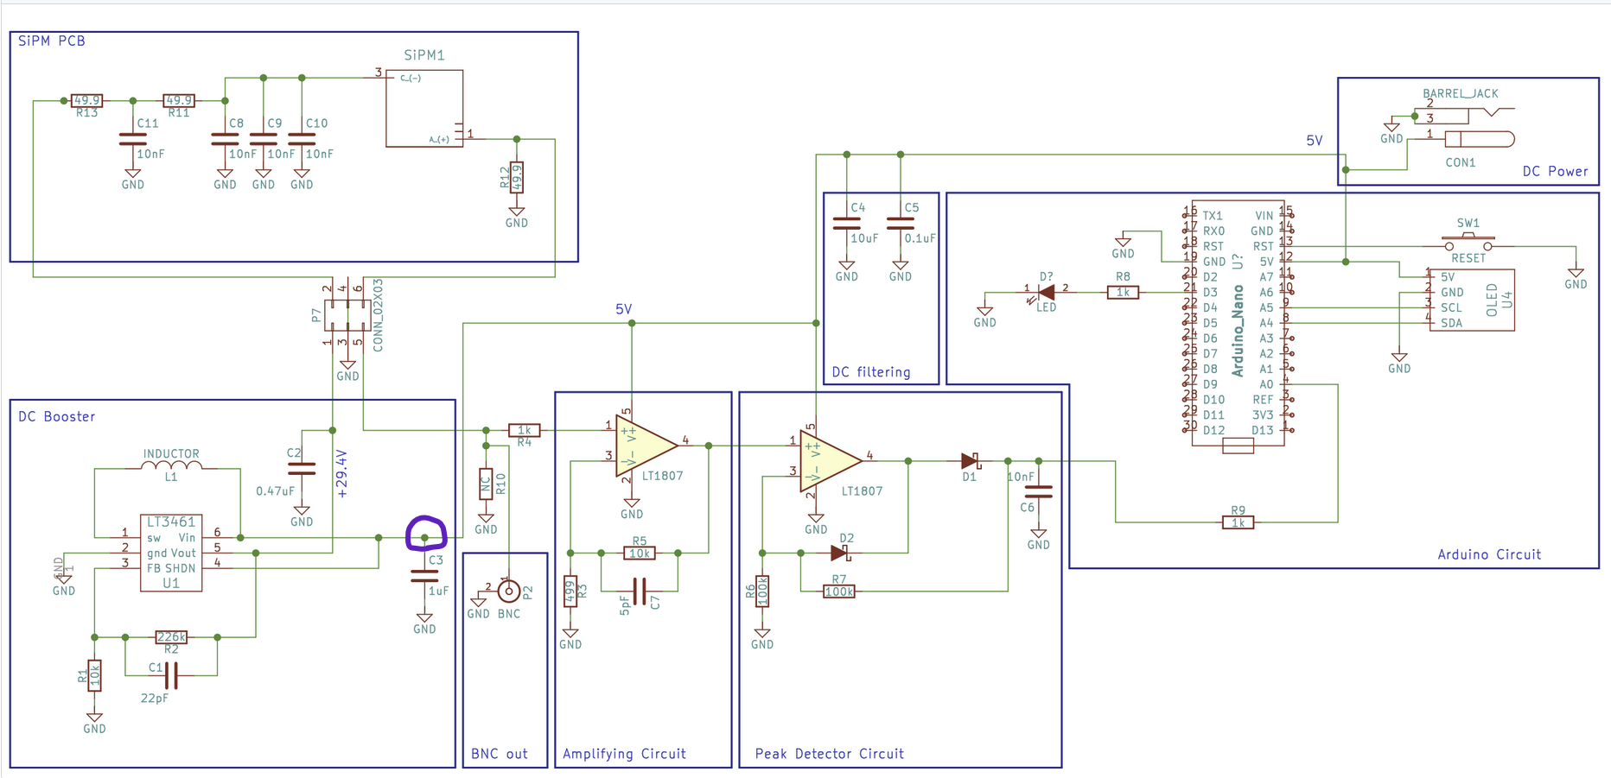1611x778 pixels.
Task: Select resistor R3 symbol
Action: point(570,591)
